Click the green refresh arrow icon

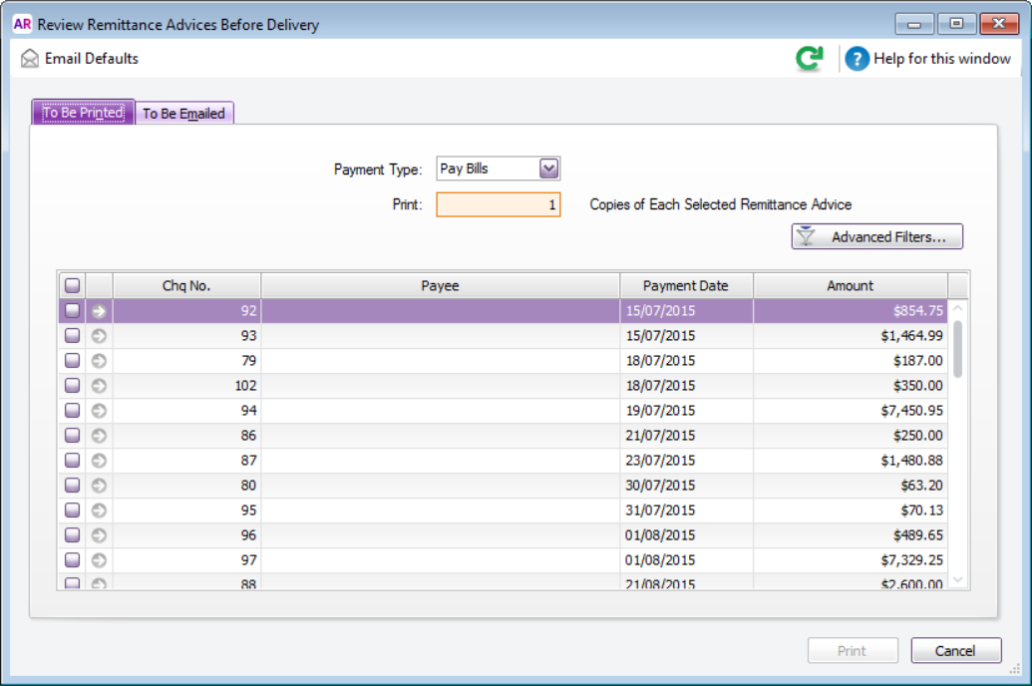[x=810, y=58]
